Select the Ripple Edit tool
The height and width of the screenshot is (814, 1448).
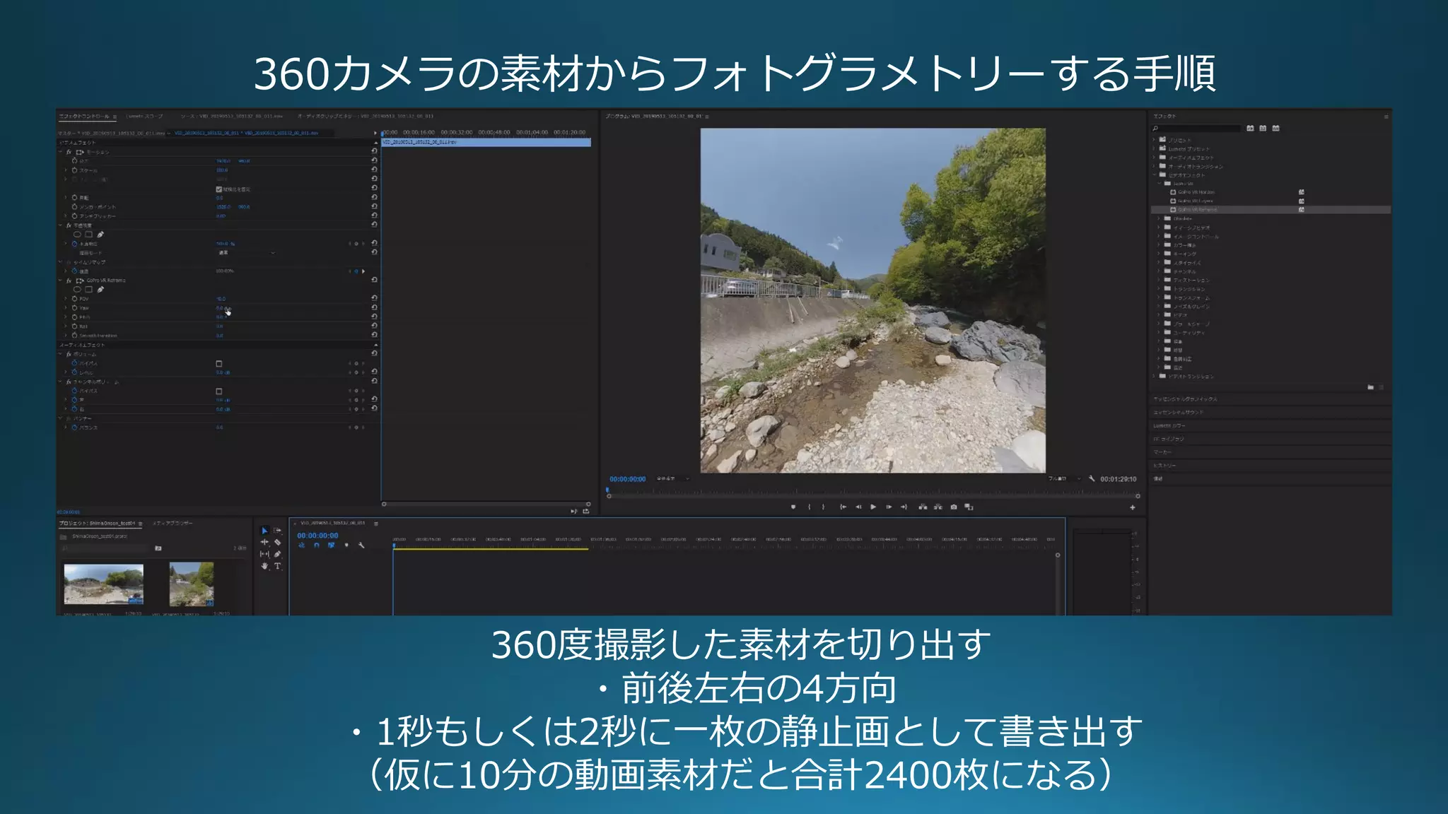[x=264, y=542]
